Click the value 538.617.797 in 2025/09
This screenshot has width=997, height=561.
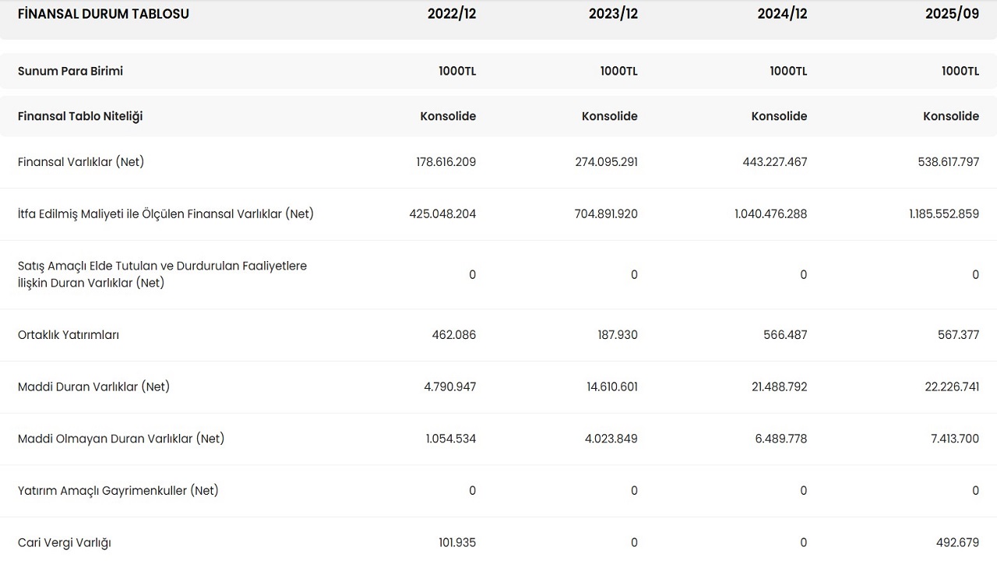[943, 162]
